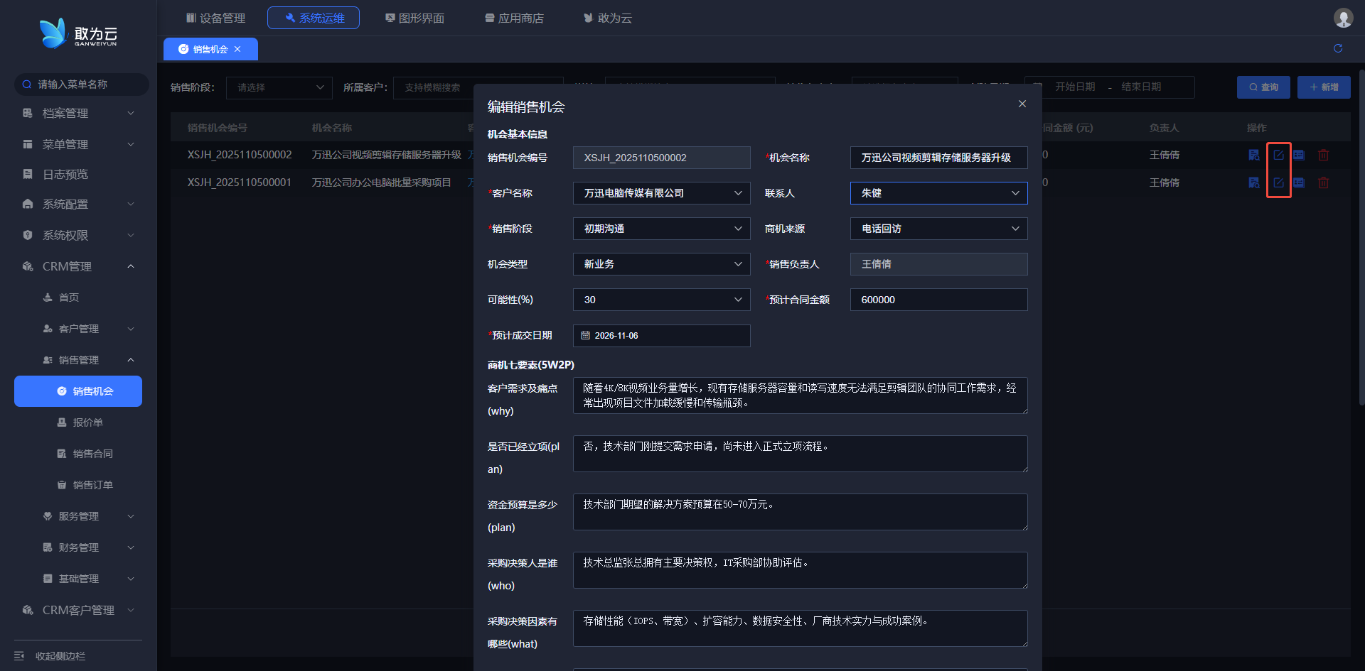Click the 查询 search button
The width and height of the screenshot is (1365, 671).
[x=1263, y=87]
